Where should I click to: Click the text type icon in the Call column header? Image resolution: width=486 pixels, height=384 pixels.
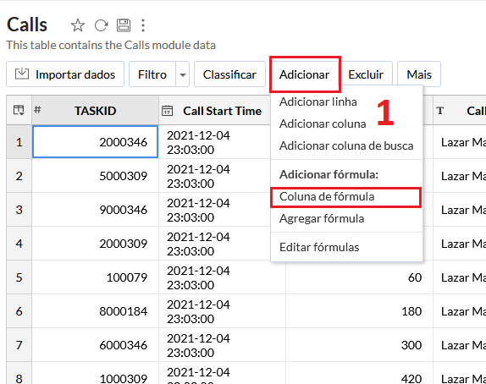pos(439,111)
